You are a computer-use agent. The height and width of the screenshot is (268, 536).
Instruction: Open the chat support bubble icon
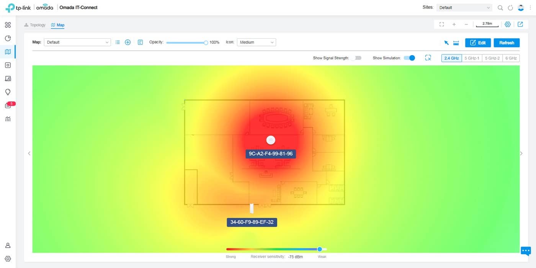click(x=526, y=251)
